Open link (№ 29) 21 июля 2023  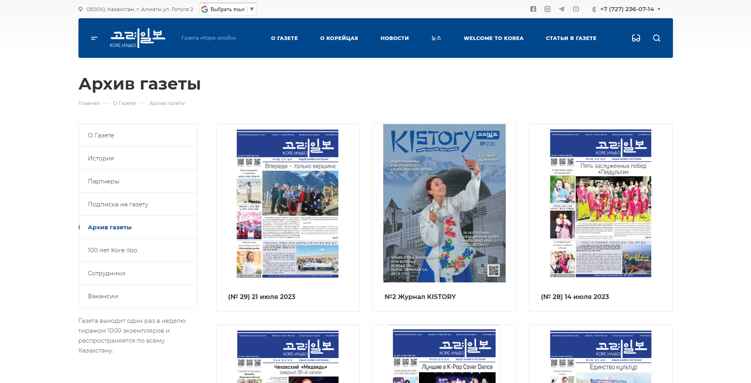click(x=262, y=297)
